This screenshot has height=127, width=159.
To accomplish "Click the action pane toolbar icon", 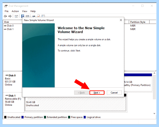I will point(27,16).
